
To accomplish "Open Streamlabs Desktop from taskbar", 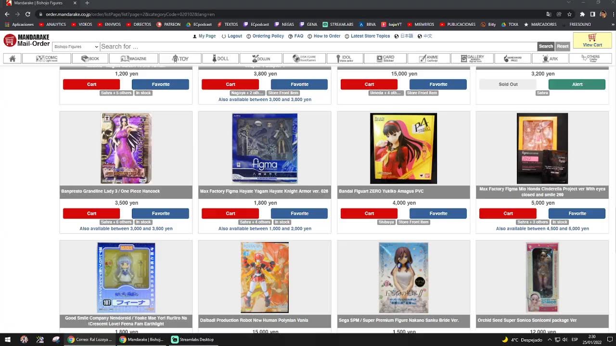I will (192, 339).
